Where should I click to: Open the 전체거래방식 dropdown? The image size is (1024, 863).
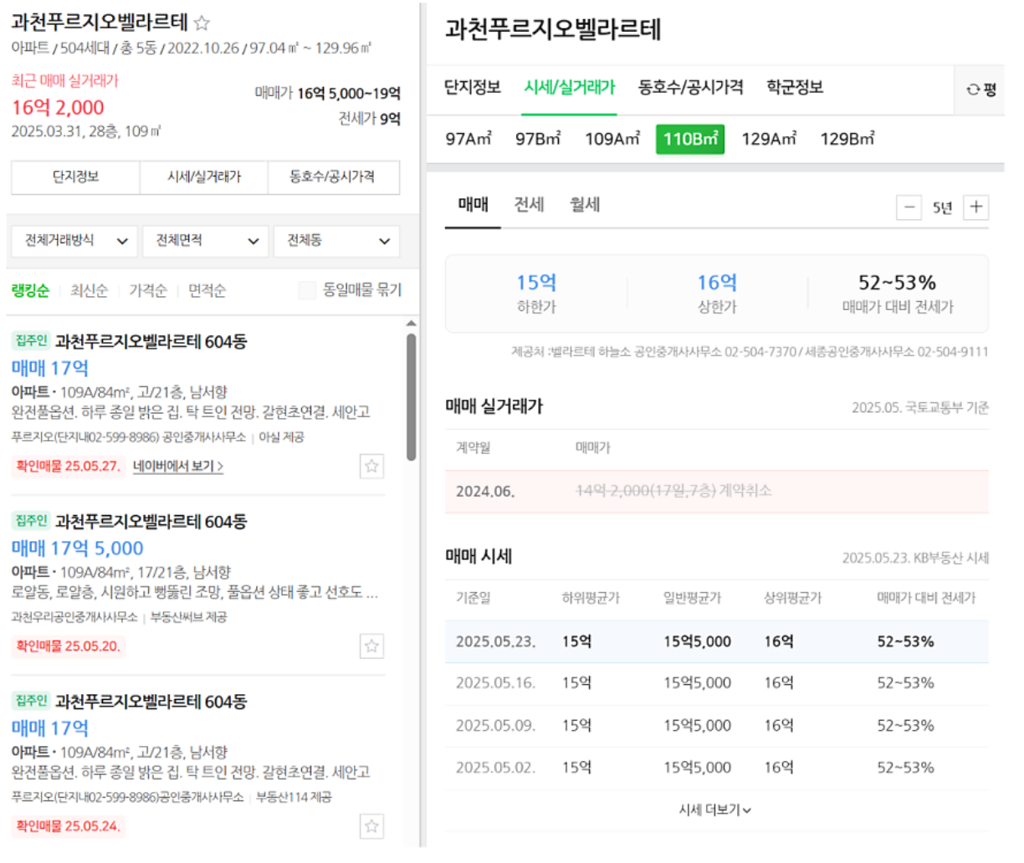point(74,241)
